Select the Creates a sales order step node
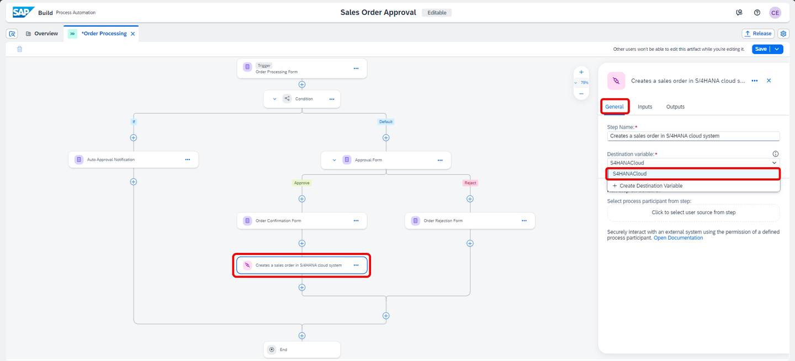 tap(302, 266)
